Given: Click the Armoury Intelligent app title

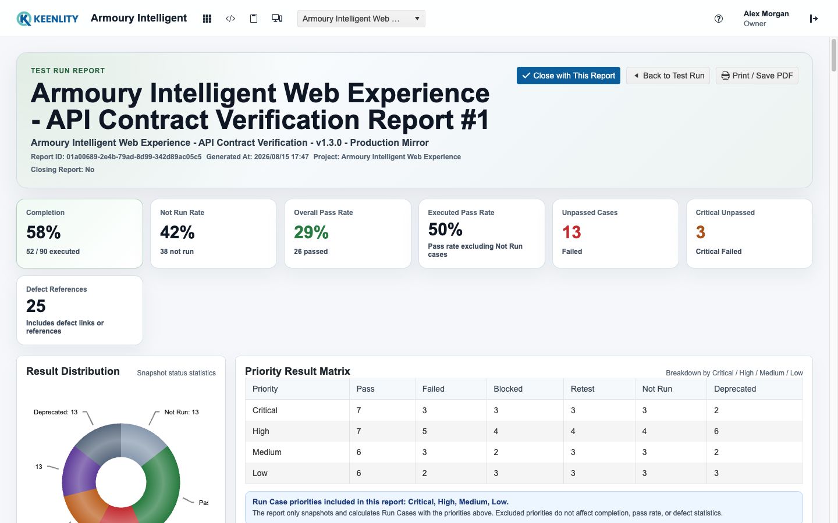Looking at the screenshot, I should [139, 18].
